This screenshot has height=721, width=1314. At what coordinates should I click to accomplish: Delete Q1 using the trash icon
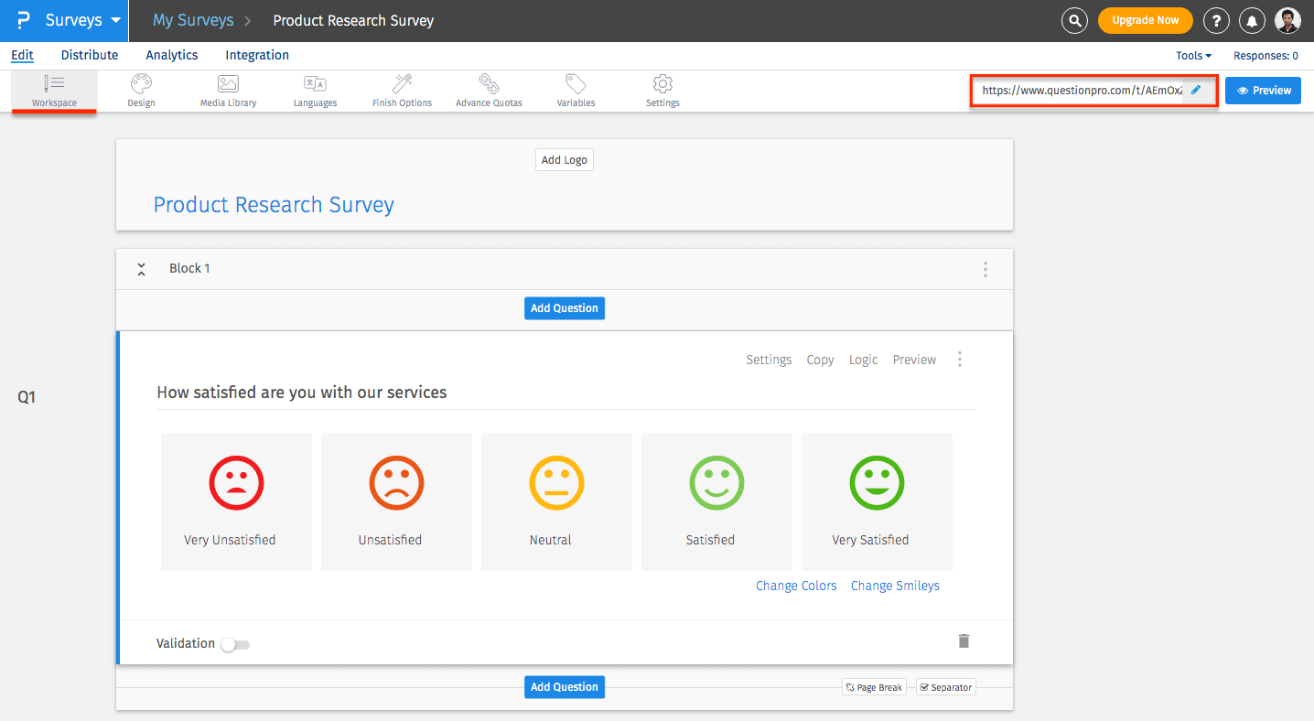963,640
